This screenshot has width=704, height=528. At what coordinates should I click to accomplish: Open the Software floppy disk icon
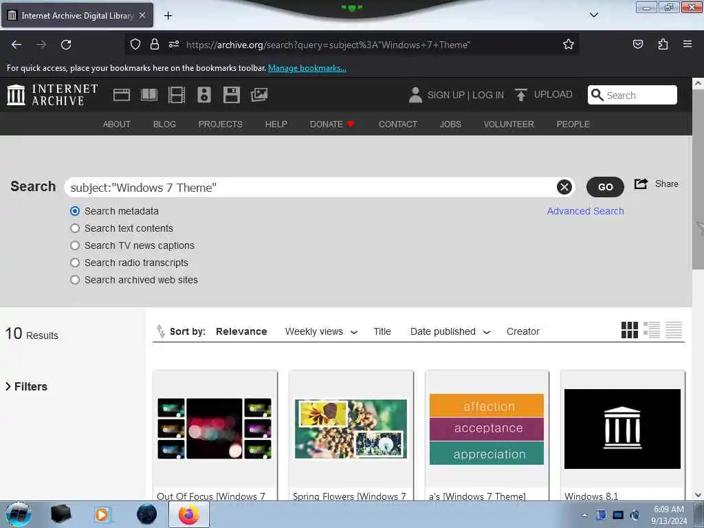click(231, 95)
